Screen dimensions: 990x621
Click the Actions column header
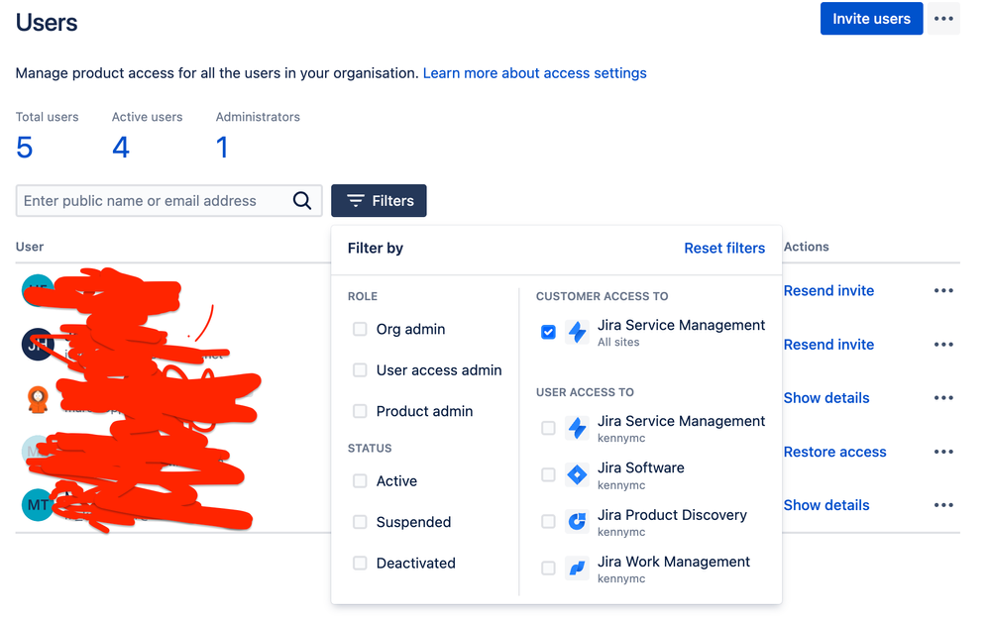click(807, 247)
